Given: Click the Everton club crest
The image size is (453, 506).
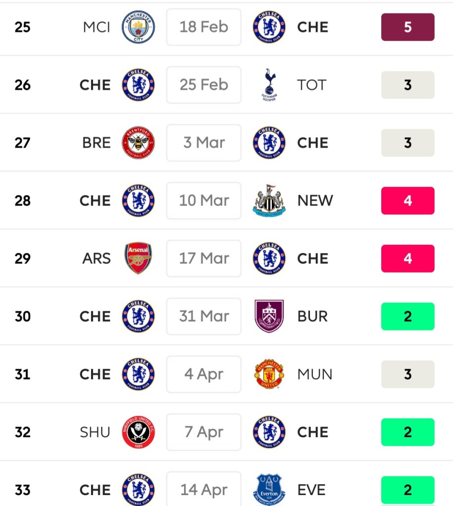Looking at the screenshot, I should (269, 489).
